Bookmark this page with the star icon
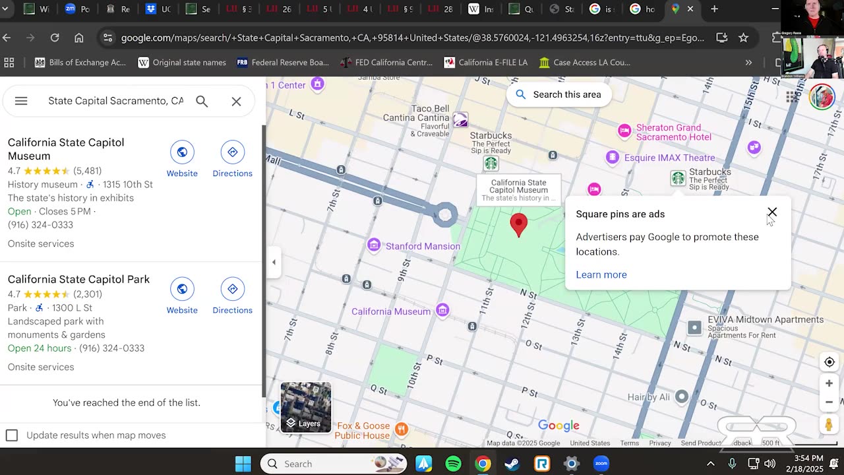Screen dimensions: 844x475 tap(743, 38)
